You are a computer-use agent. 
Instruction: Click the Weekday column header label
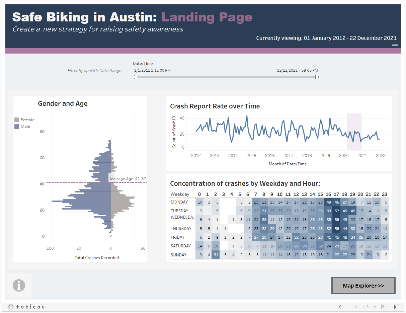(180, 194)
